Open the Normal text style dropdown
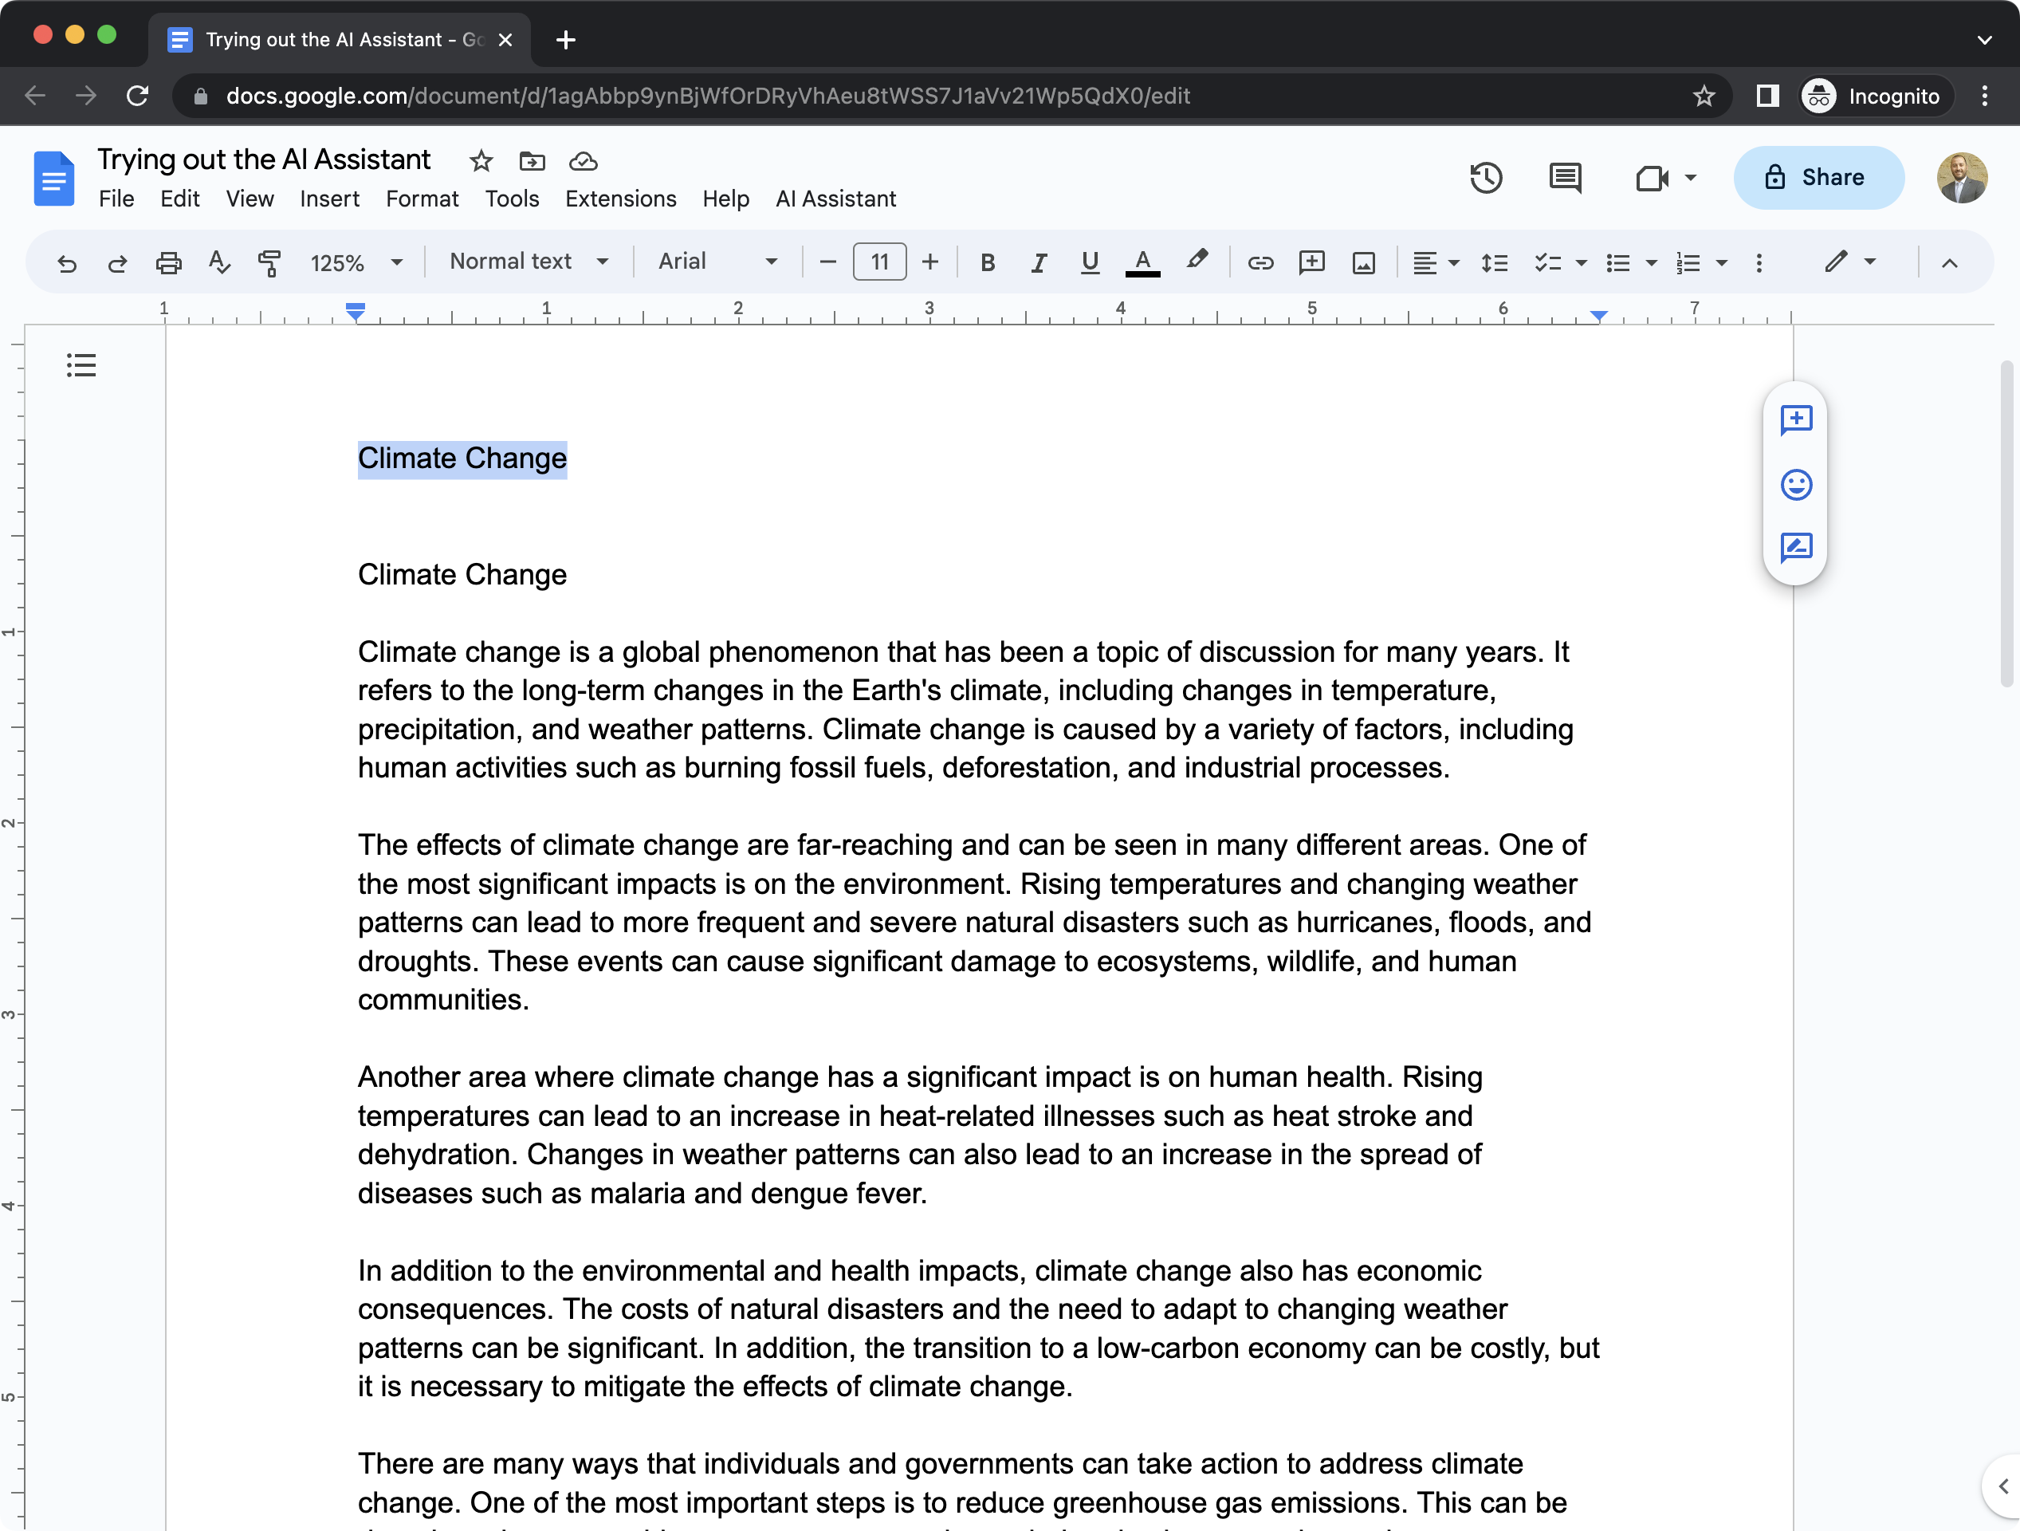The width and height of the screenshot is (2020, 1531). pyautogui.click(x=529, y=262)
